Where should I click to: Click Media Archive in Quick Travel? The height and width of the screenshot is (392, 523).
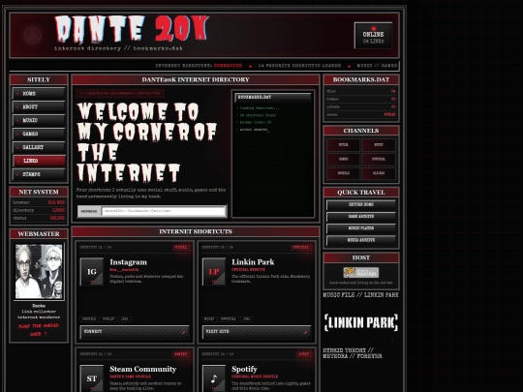(361, 240)
